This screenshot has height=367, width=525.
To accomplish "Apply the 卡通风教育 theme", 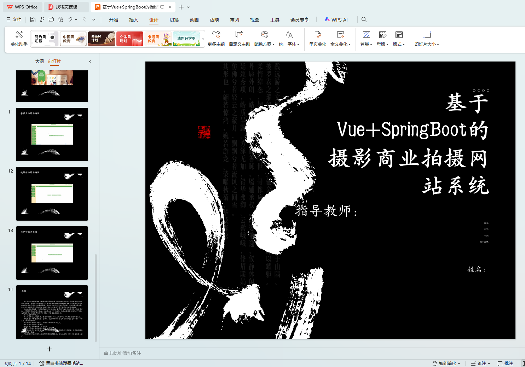I will pyautogui.click(x=158, y=39).
